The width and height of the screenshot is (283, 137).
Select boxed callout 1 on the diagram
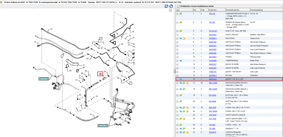(130, 83)
